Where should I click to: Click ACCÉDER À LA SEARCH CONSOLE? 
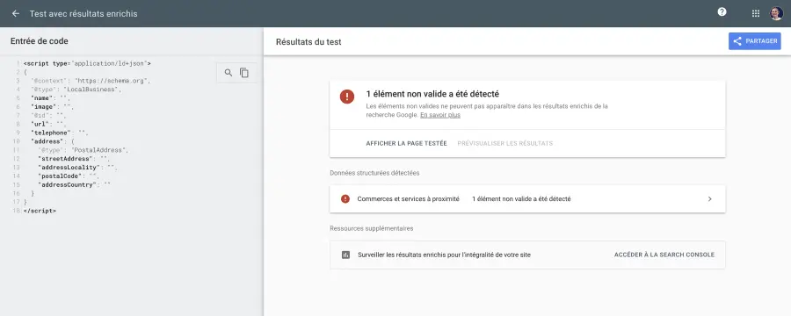tap(664, 255)
